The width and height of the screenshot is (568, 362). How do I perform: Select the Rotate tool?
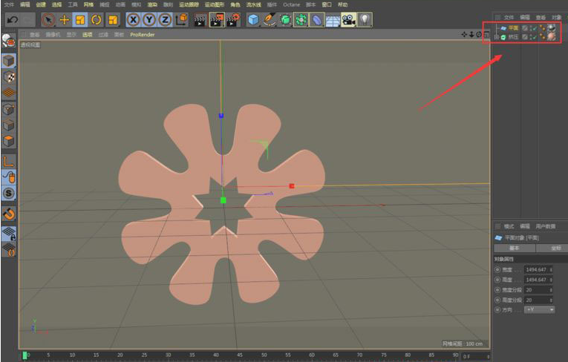[x=97, y=20]
